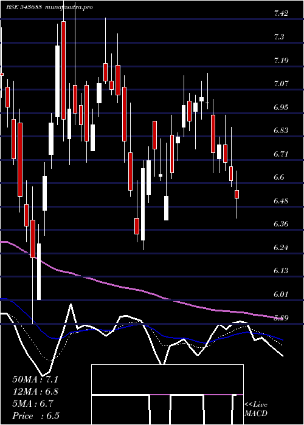Click the 6.83 price axis label
Viewport: 304px width, 425px height.
[x=281, y=131]
